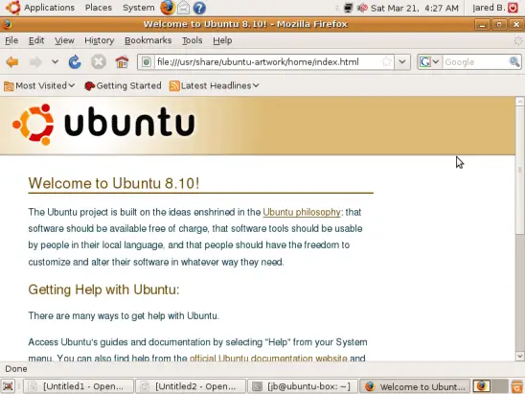This screenshot has width=525, height=394.
Task: Go to the Home page icon
Action: pos(122,62)
